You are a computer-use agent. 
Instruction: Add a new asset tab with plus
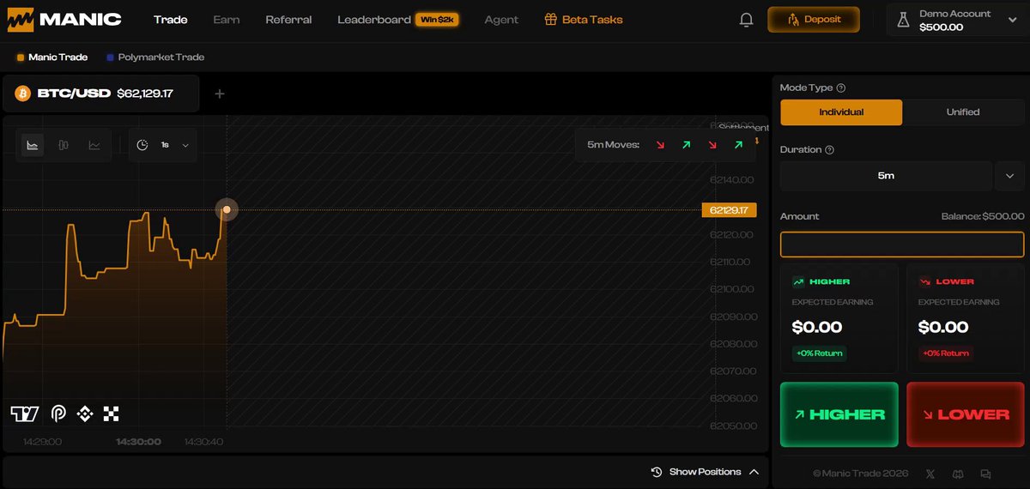coord(220,94)
